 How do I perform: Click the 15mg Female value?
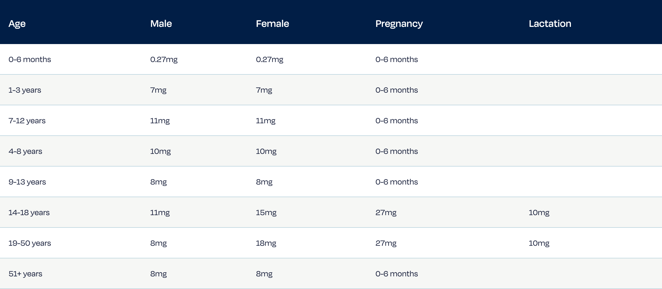[266, 212]
